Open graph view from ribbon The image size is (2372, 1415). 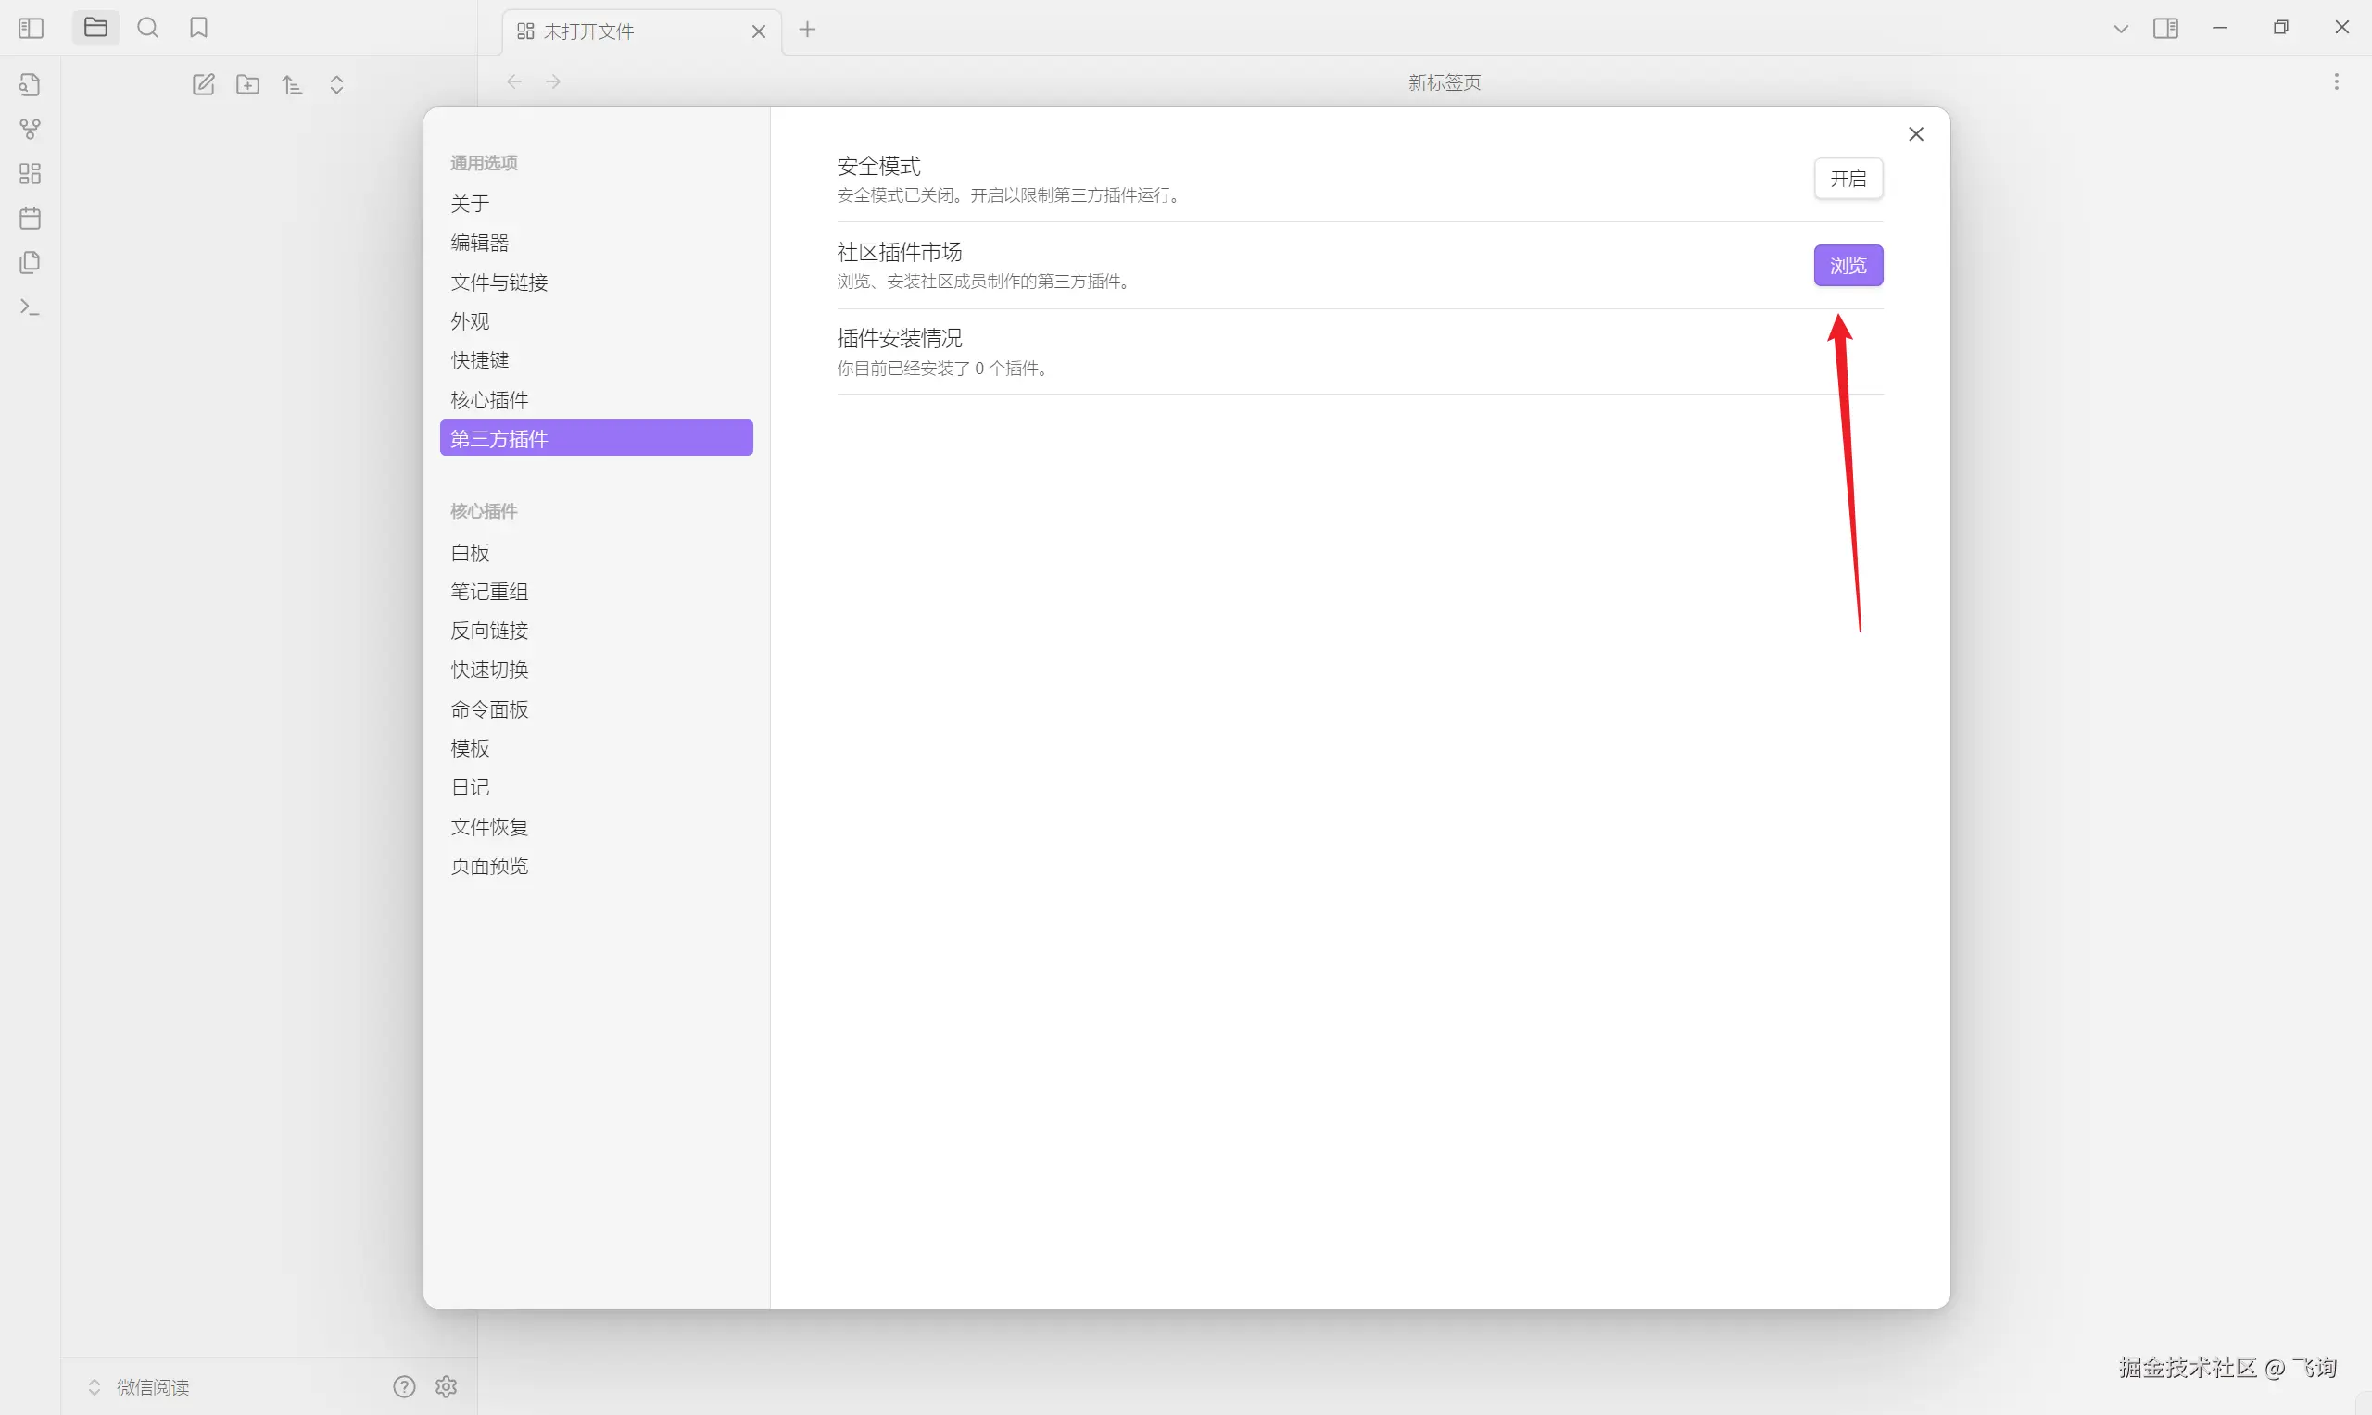[x=31, y=129]
